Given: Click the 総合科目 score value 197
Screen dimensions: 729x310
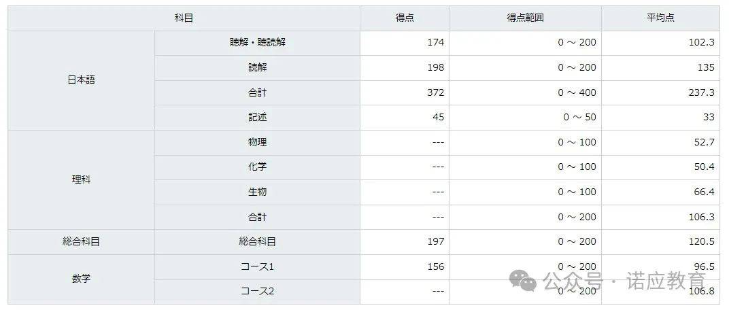Looking at the screenshot, I should point(436,242).
